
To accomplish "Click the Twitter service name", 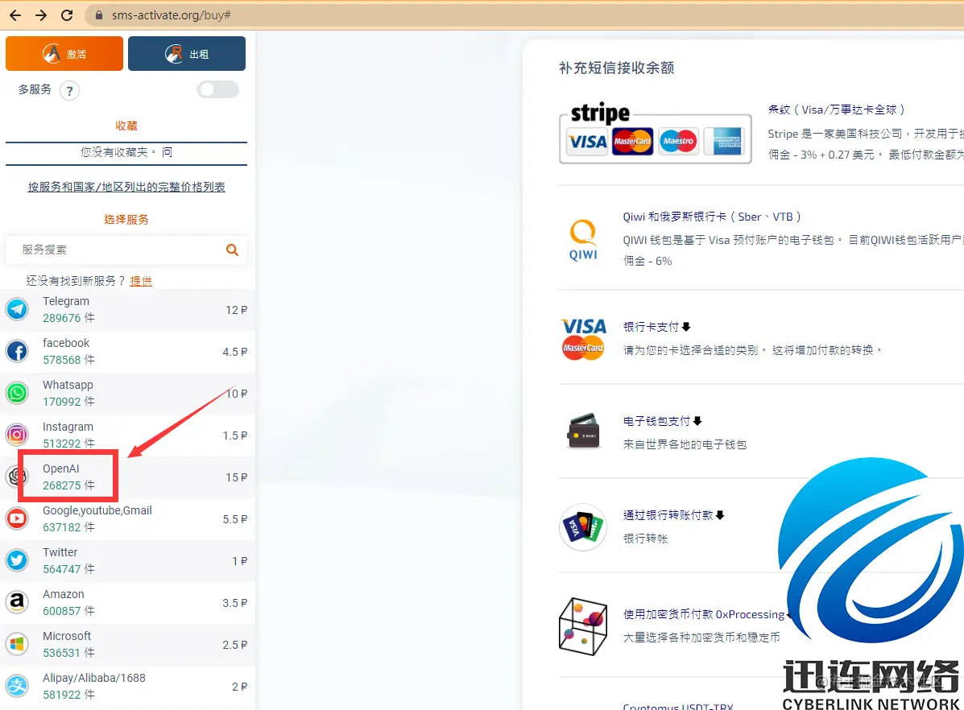I will pyautogui.click(x=60, y=552).
